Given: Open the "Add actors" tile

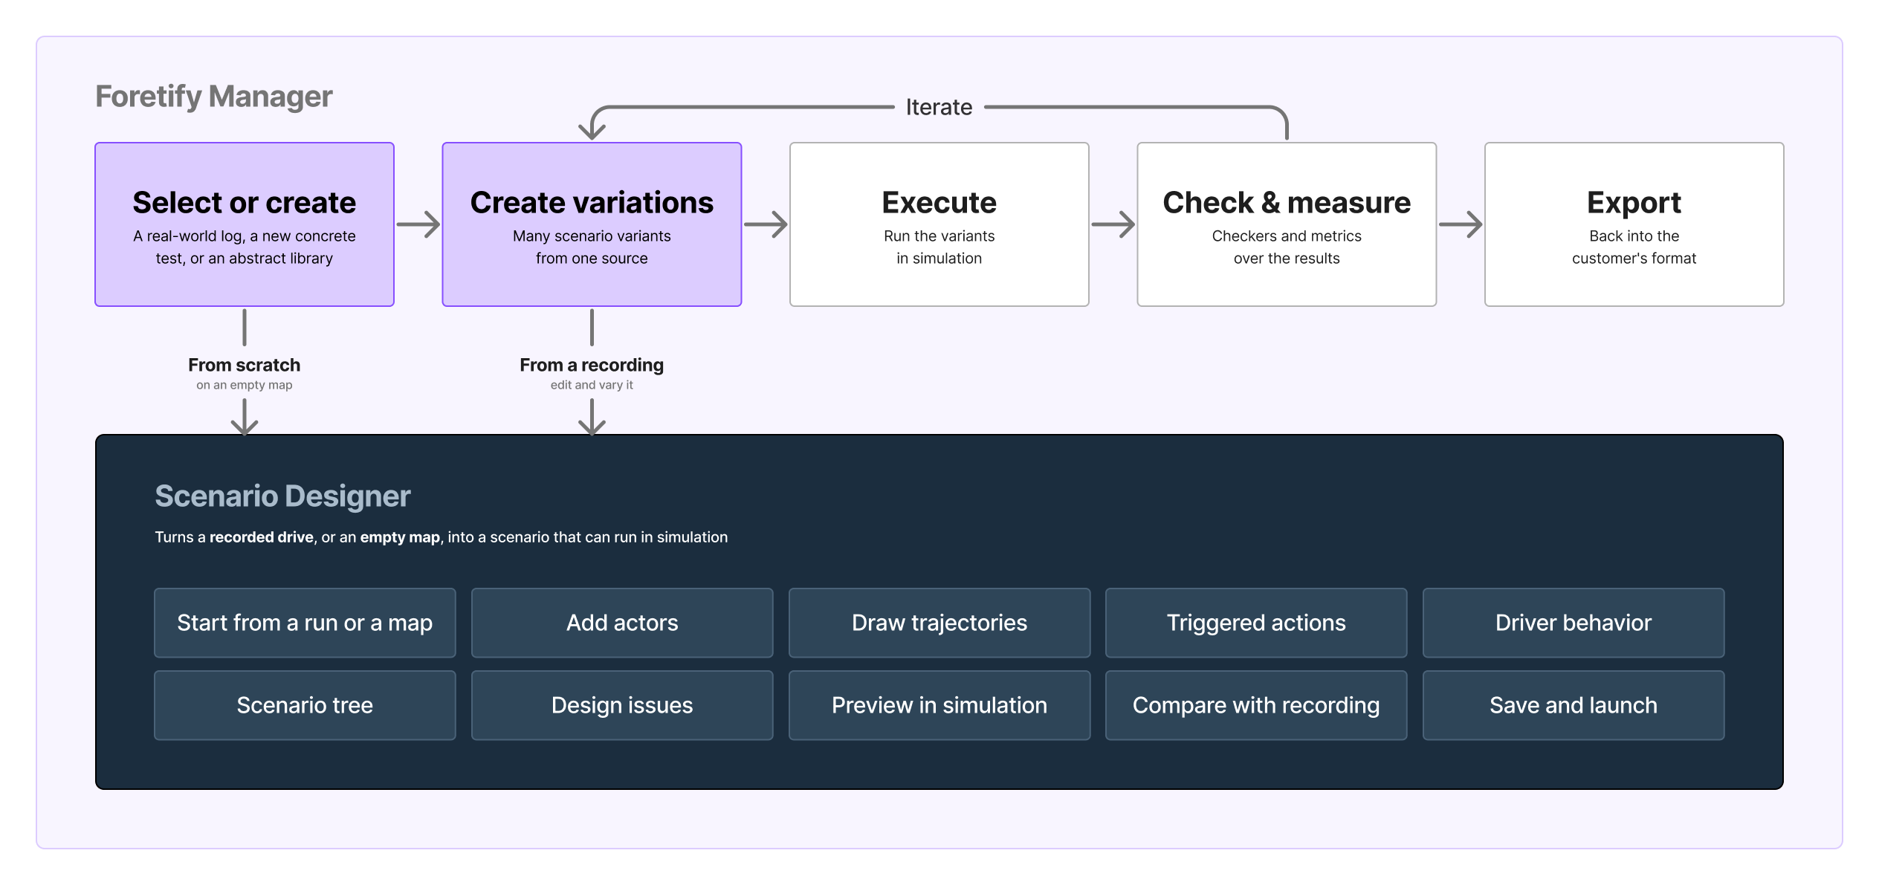Looking at the screenshot, I should (x=622, y=623).
